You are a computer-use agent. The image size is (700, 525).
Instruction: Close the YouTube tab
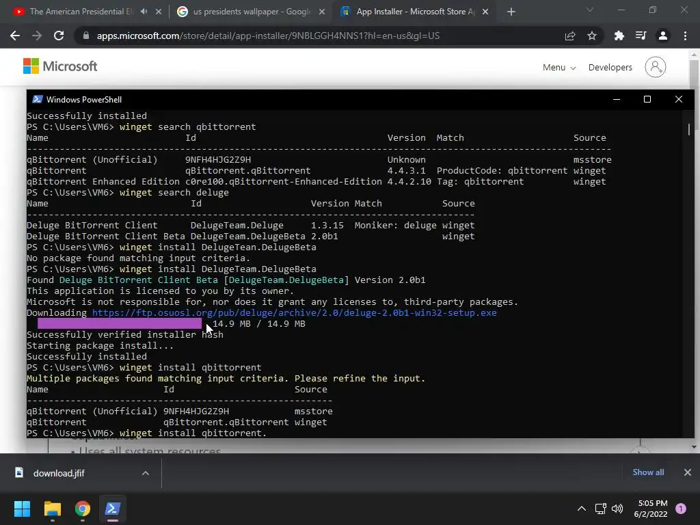(159, 12)
